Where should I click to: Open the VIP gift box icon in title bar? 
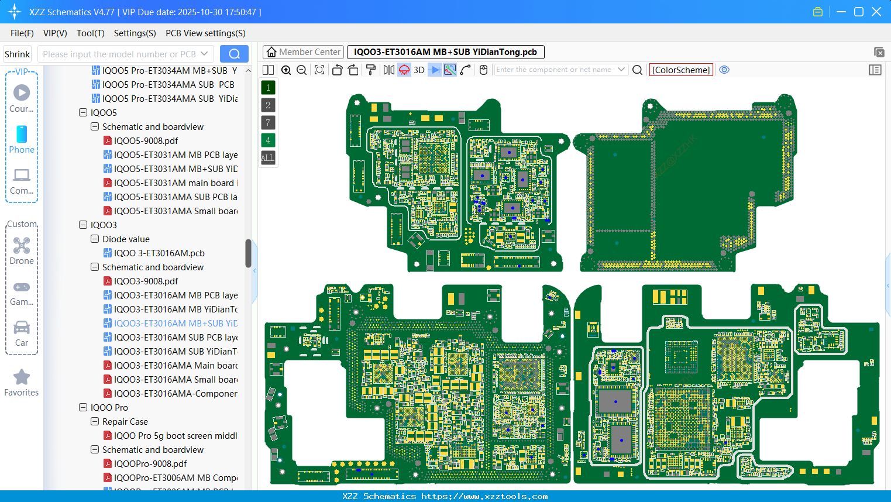click(818, 12)
